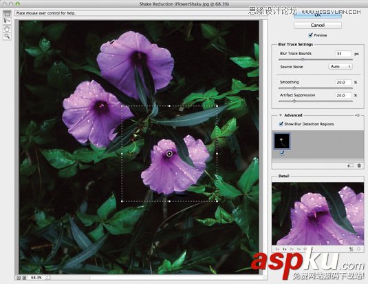Screen dimensions: 368x284
Task: Click the Blur Trace Bounds value field
Action: click(343, 54)
